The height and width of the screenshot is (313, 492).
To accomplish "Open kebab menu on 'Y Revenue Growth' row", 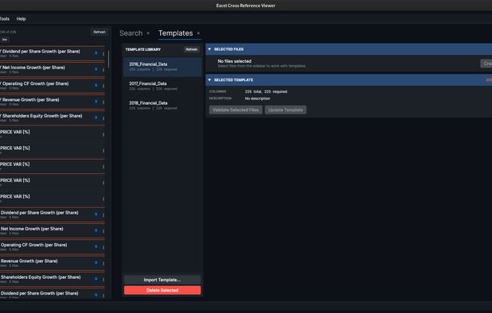I will pos(103,102).
